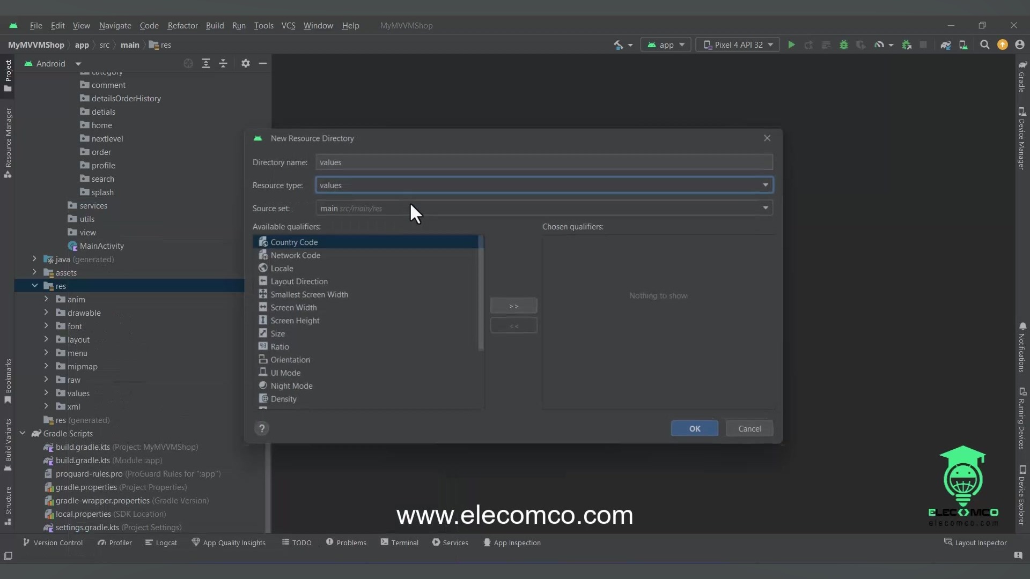Click Sync Project with Gradle Files icon
The height and width of the screenshot is (579, 1030).
(x=945, y=45)
